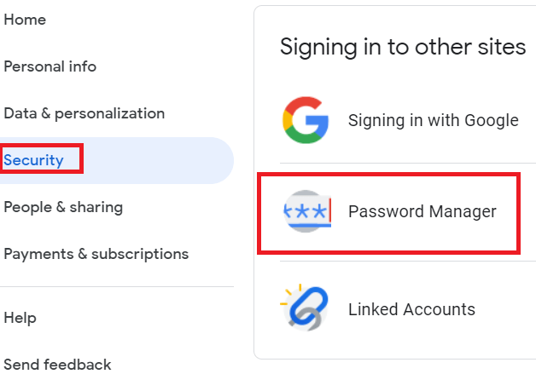Click the divider line above Password Manager row
The image size is (536, 374).
(x=401, y=164)
